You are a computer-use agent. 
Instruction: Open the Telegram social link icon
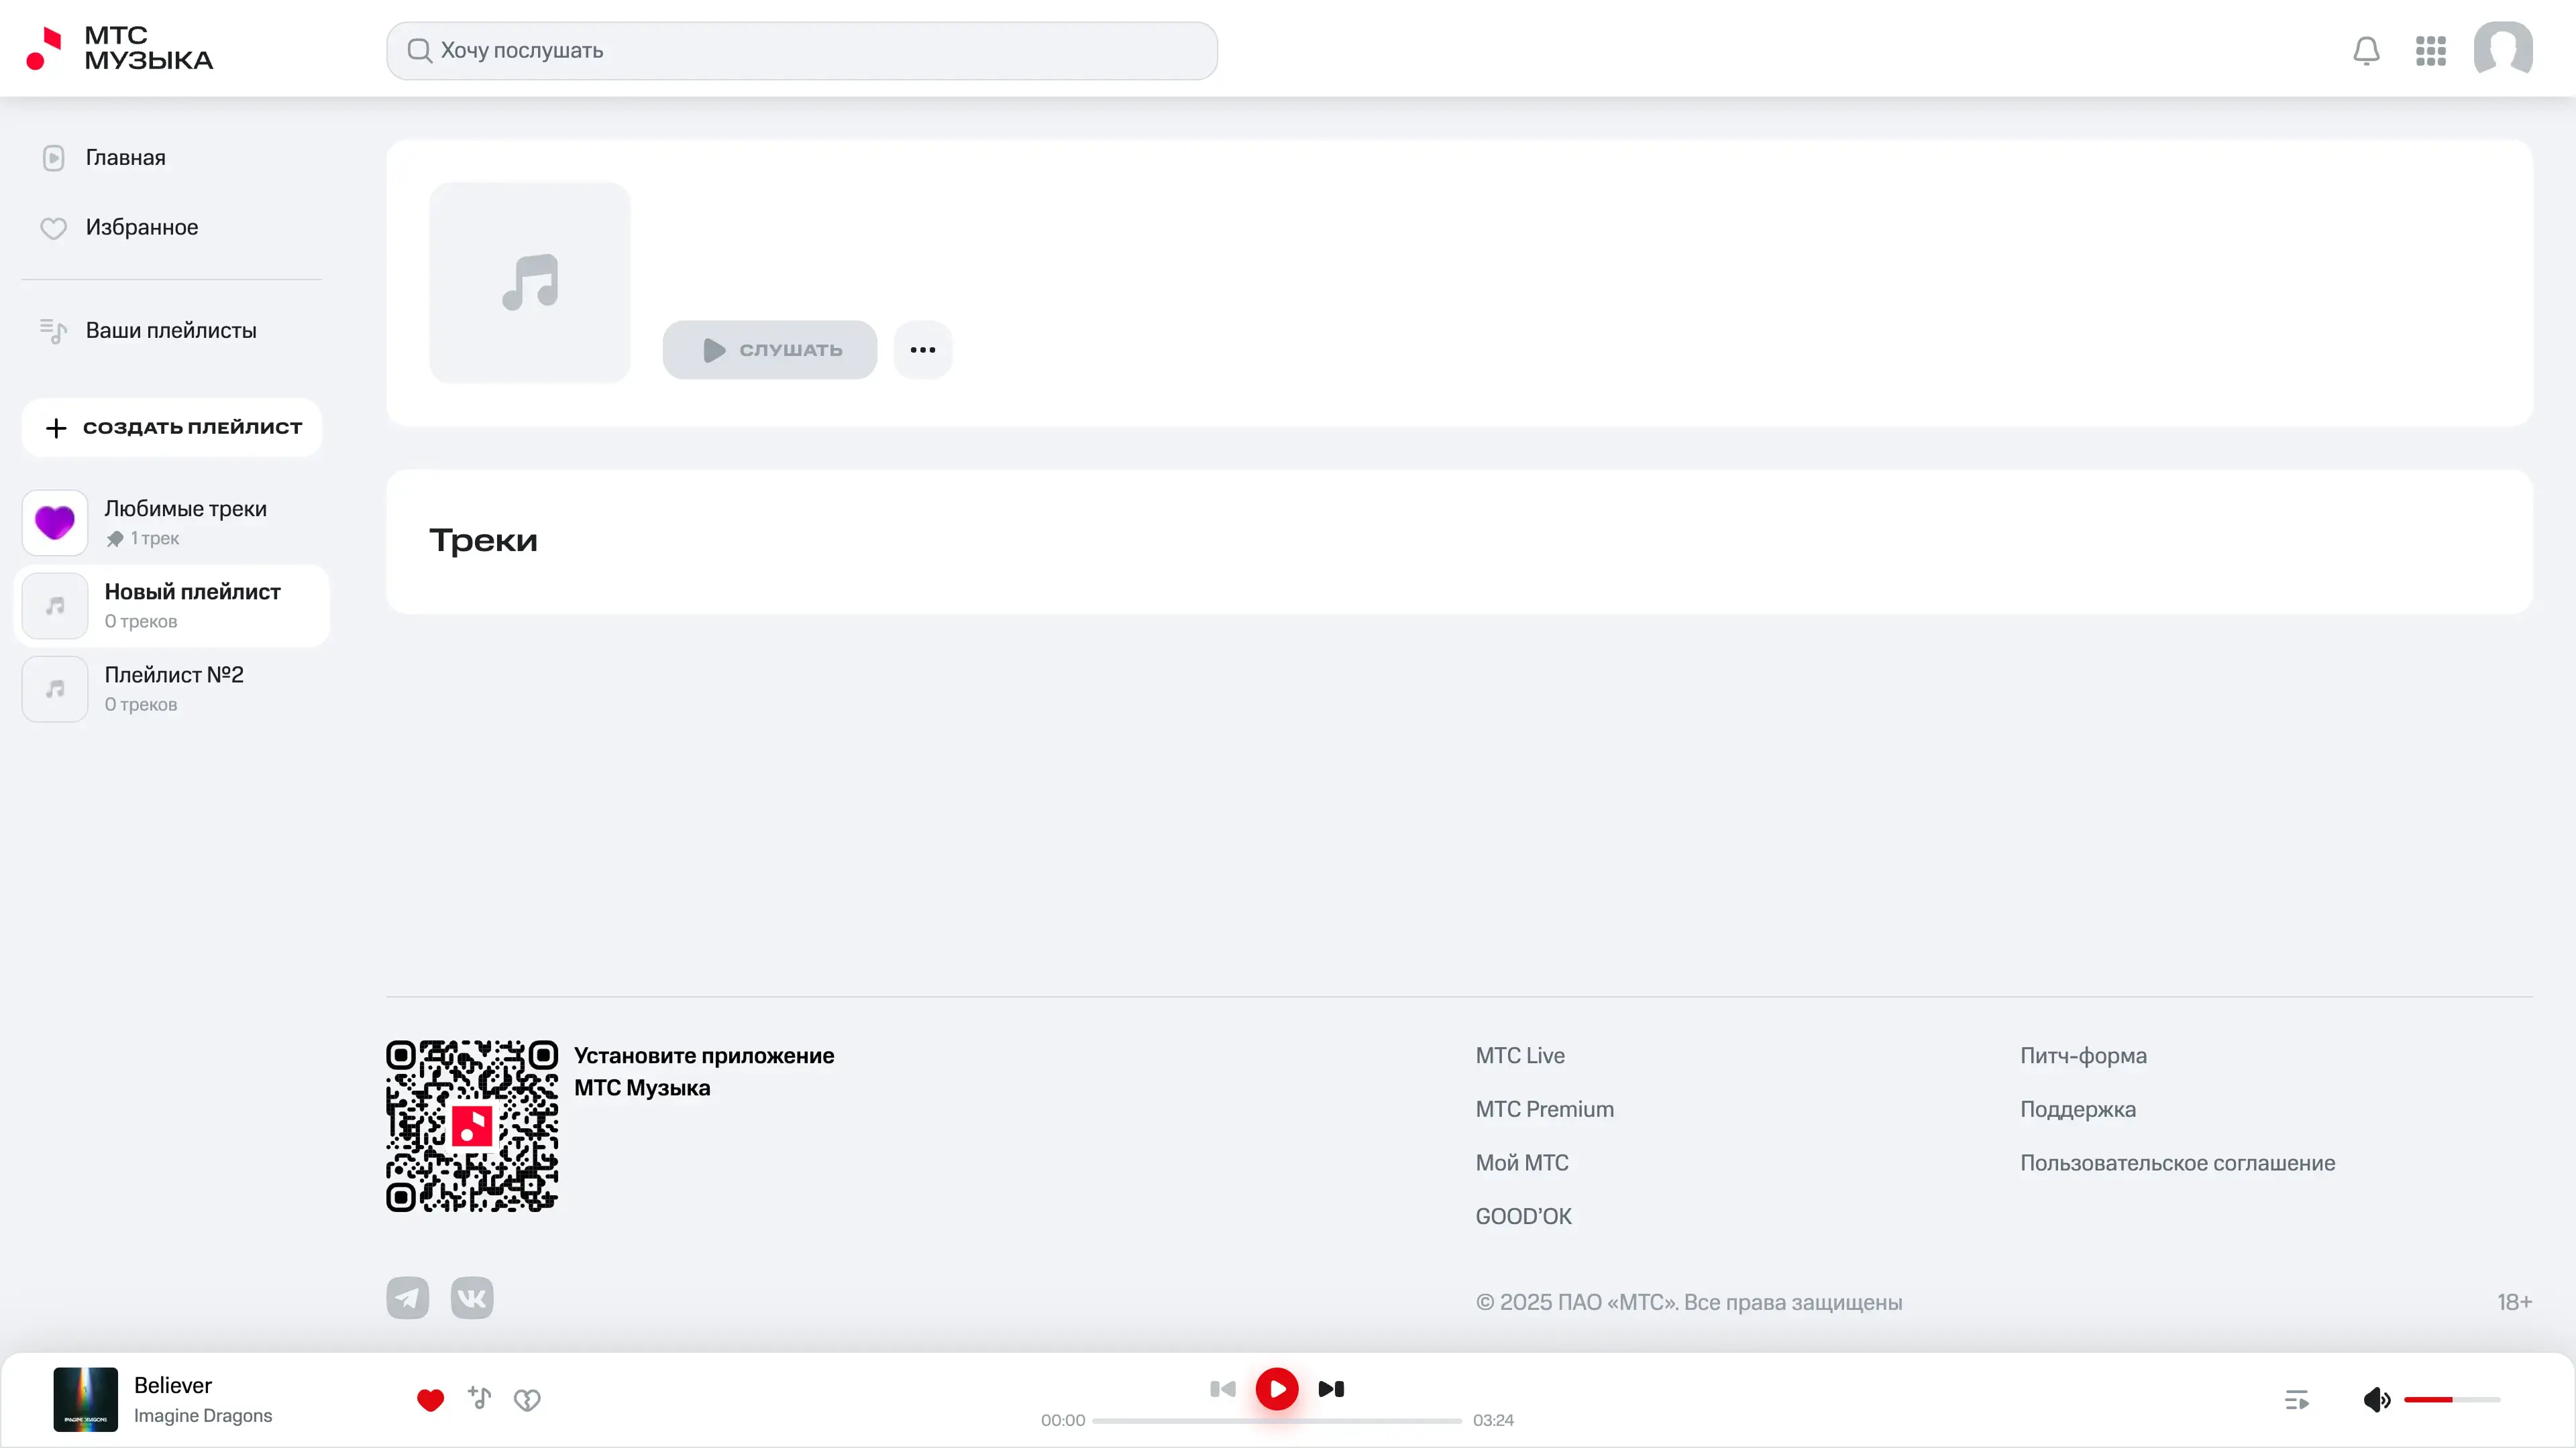[x=407, y=1297]
